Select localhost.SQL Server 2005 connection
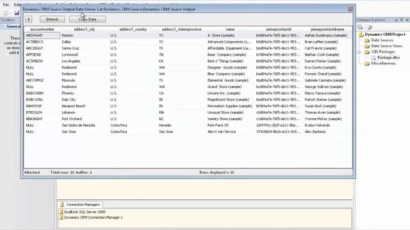The width and height of the screenshot is (410, 230). pyautogui.click(x=83, y=212)
